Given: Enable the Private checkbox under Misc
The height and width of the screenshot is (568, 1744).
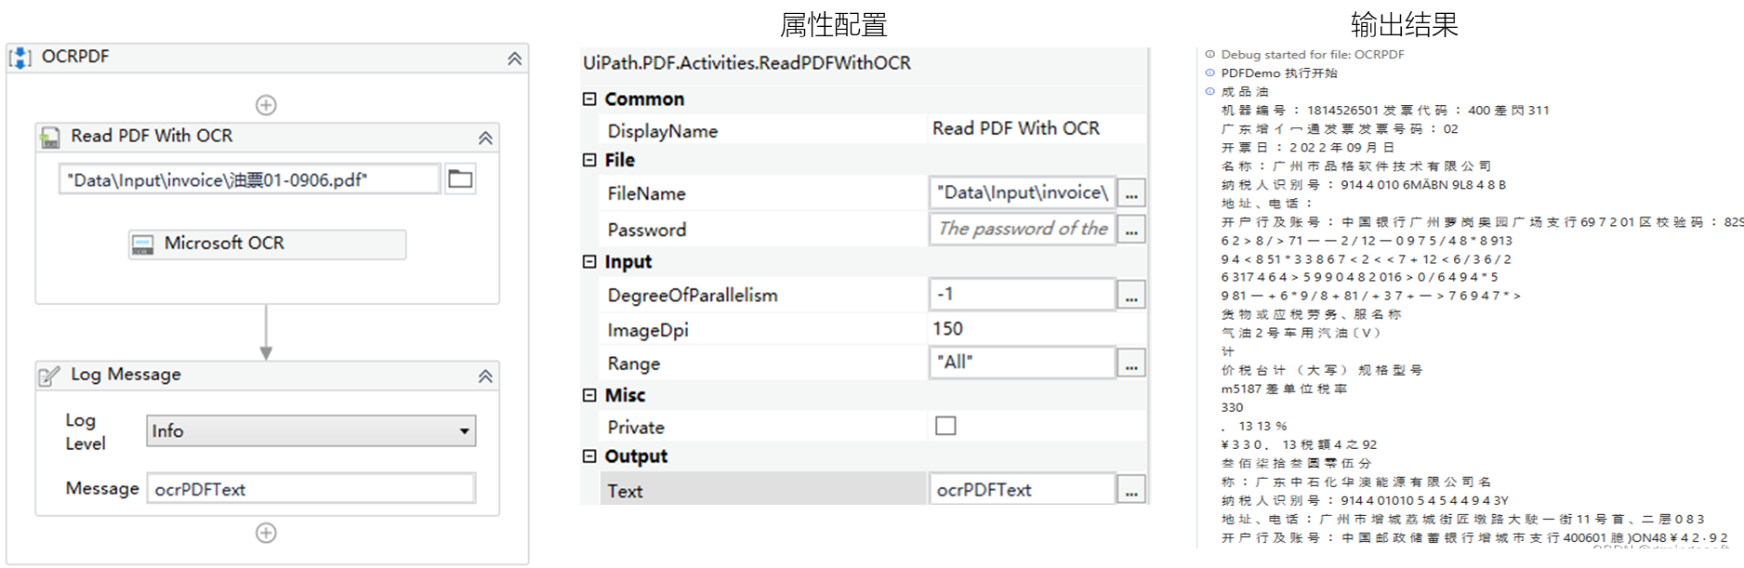Looking at the screenshot, I should 945,426.
